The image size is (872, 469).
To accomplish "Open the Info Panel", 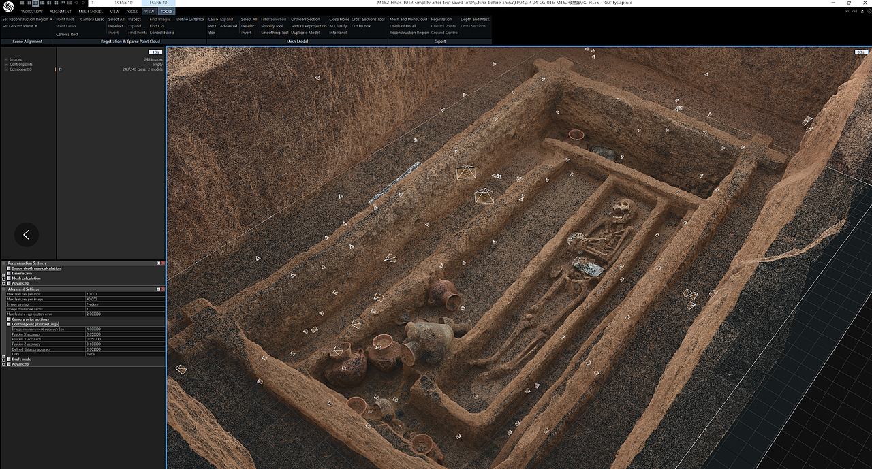I will (338, 33).
